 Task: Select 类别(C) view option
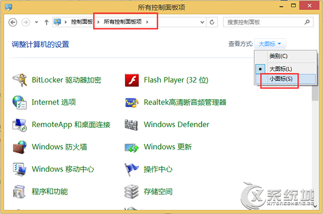click(x=285, y=56)
